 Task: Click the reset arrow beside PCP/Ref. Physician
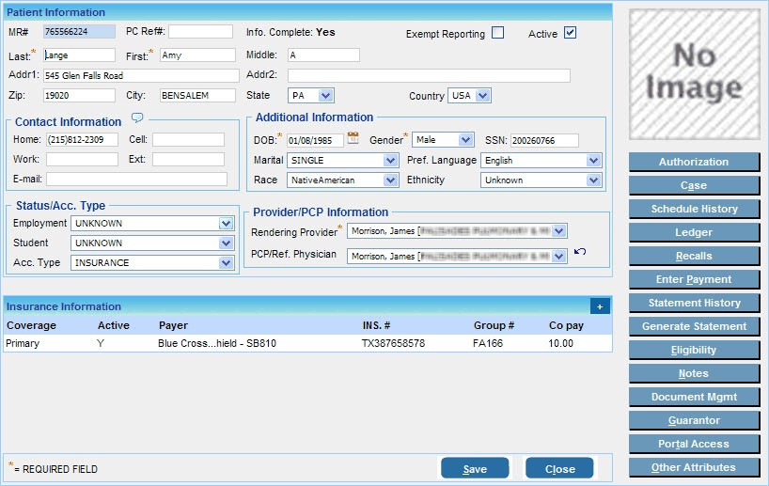pyautogui.click(x=580, y=252)
